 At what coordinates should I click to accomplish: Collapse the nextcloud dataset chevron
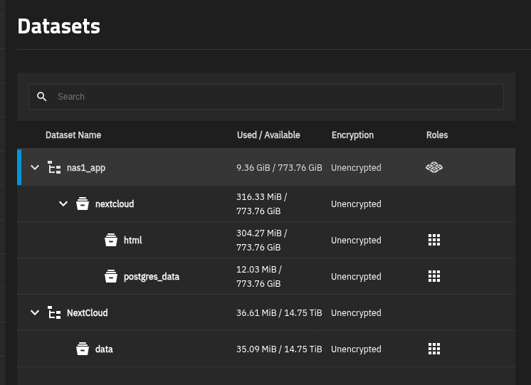[x=63, y=204]
